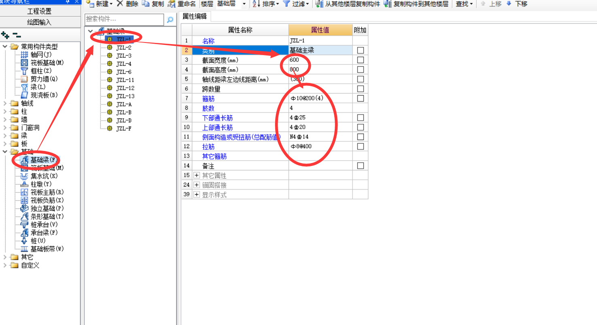Open the 绘图输入 navigation section

coord(40,22)
